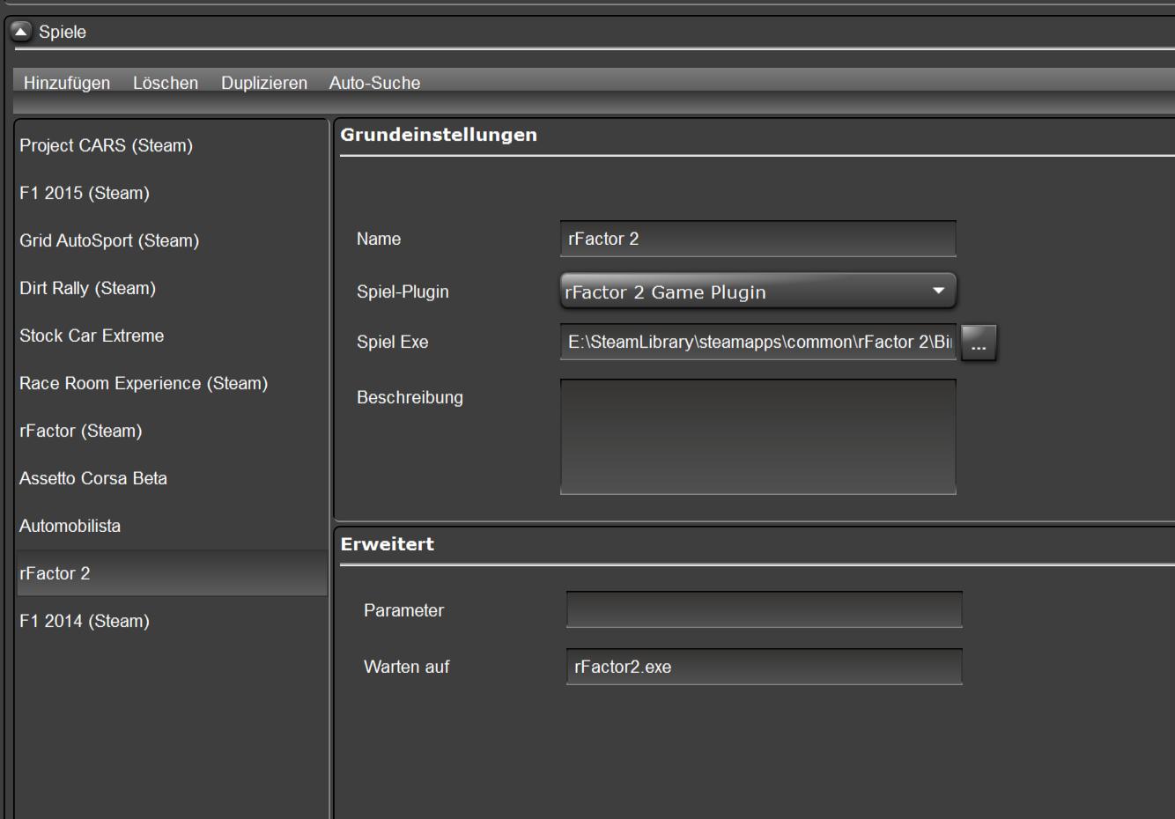The image size is (1175, 819).
Task: Select F1 2015 (Steam) entry
Action: [172, 193]
